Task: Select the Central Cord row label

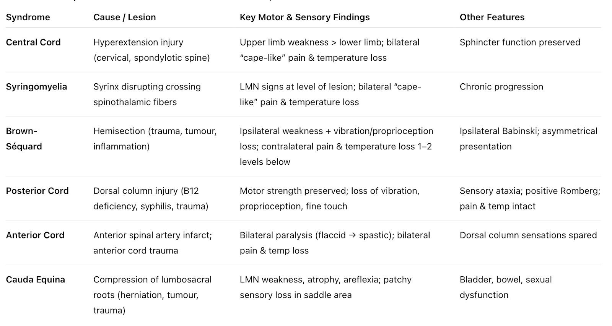Action: tap(33, 42)
